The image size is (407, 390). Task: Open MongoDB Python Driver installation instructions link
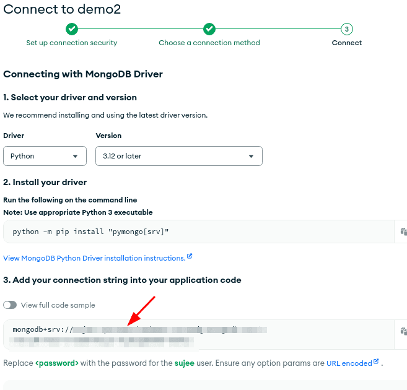94,258
